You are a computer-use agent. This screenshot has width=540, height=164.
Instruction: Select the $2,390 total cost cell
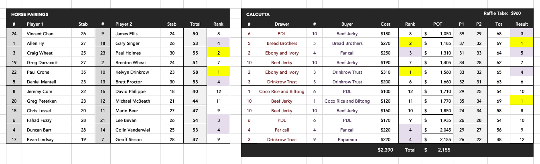385,150
